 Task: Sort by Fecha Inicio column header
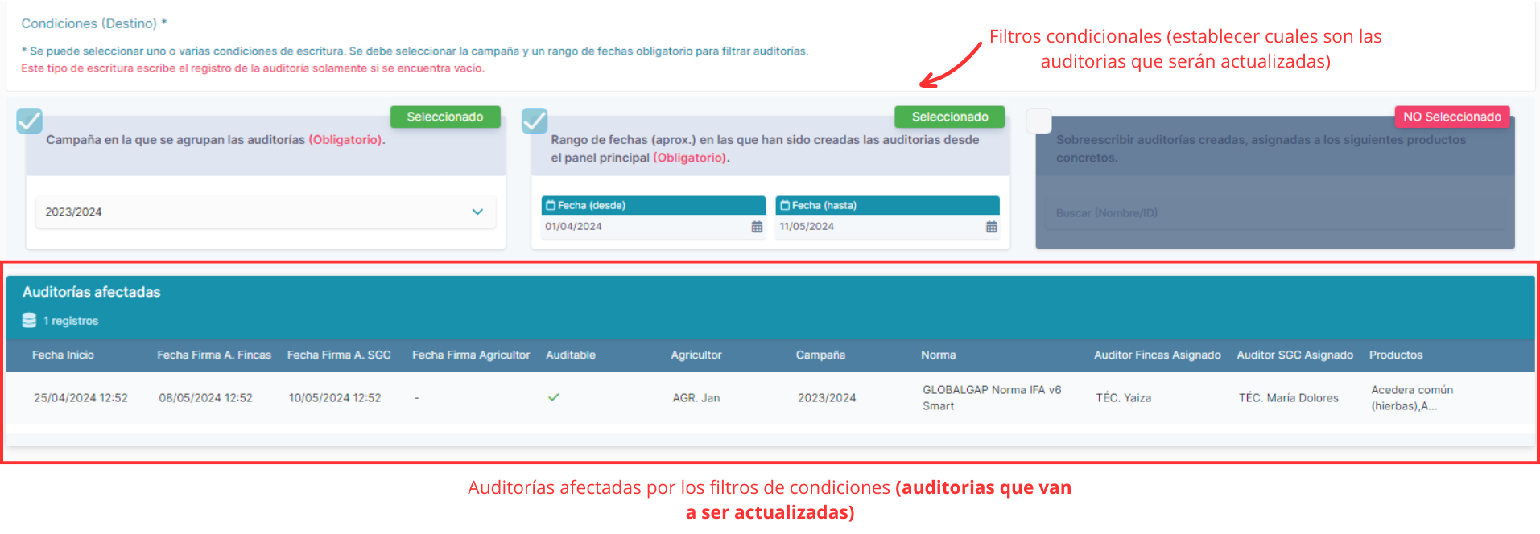pos(63,355)
